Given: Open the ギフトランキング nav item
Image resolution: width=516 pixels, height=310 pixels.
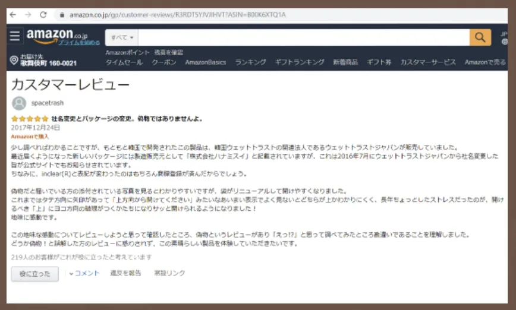Looking at the screenshot, I should (x=300, y=62).
